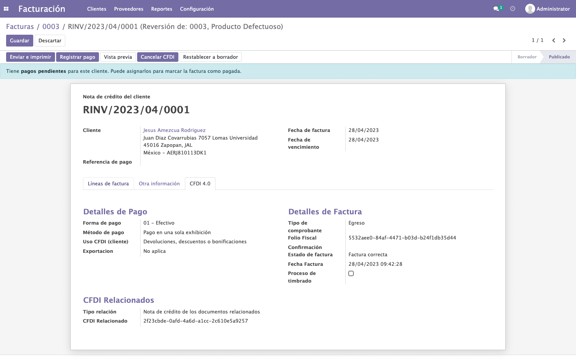This screenshot has height=360, width=576.
Task: Open the Reportes menu
Action: (162, 9)
